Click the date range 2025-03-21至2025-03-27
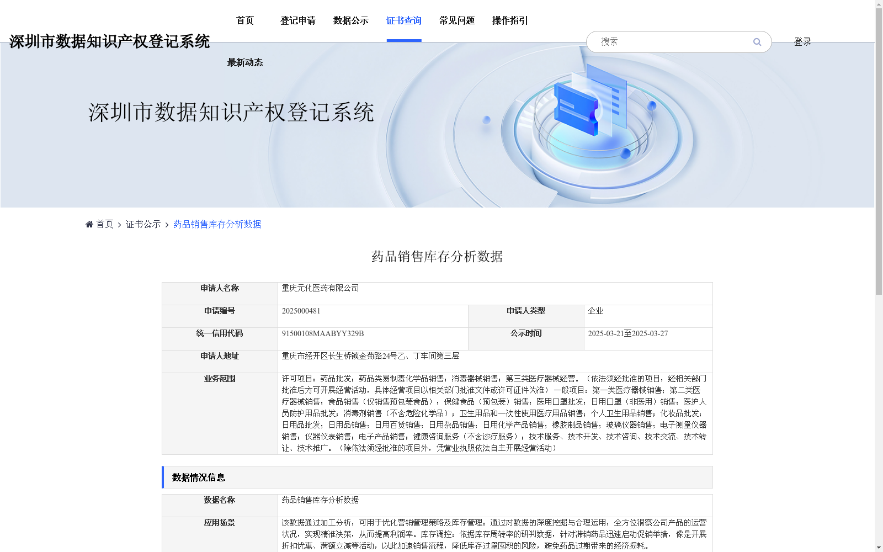Image resolution: width=883 pixels, height=552 pixels. tap(628, 333)
